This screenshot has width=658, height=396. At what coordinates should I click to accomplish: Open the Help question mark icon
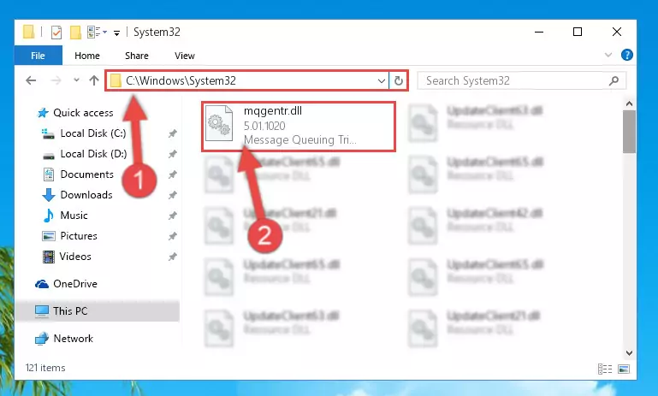point(627,55)
